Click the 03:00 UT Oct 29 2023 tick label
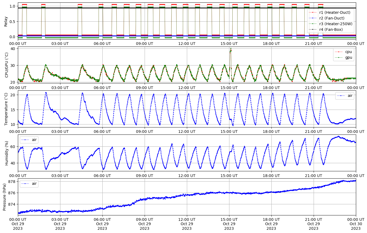 coord(60,224)
